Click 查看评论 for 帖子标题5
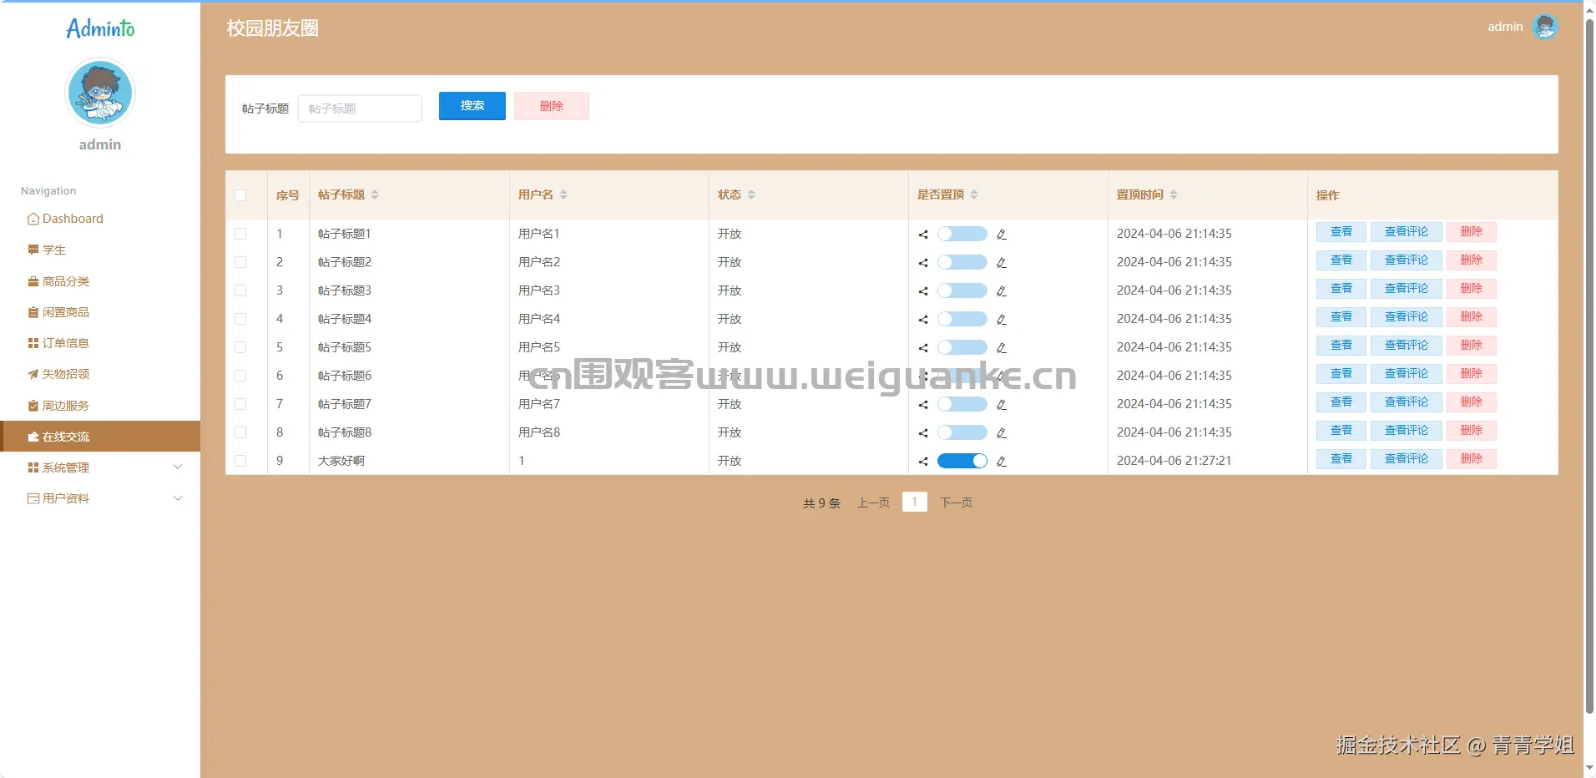This screenshot has height=778, width=1596. pos(1405,345)
